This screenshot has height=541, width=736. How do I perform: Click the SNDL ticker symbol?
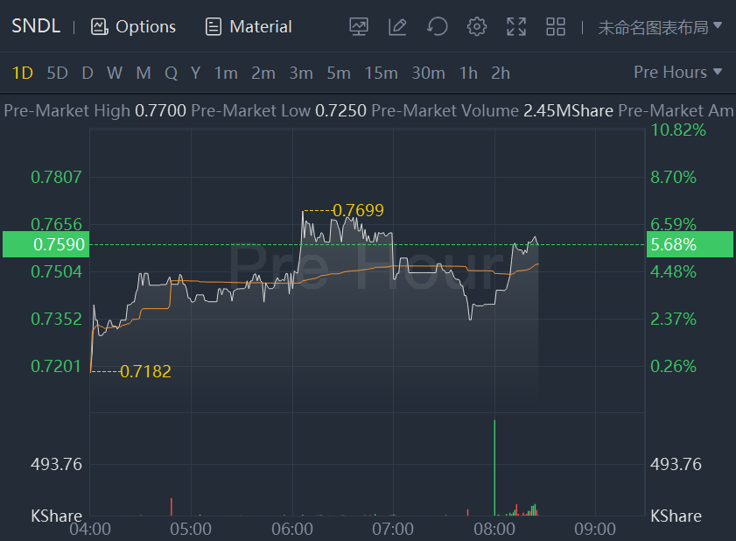click(x=36, y=26)
